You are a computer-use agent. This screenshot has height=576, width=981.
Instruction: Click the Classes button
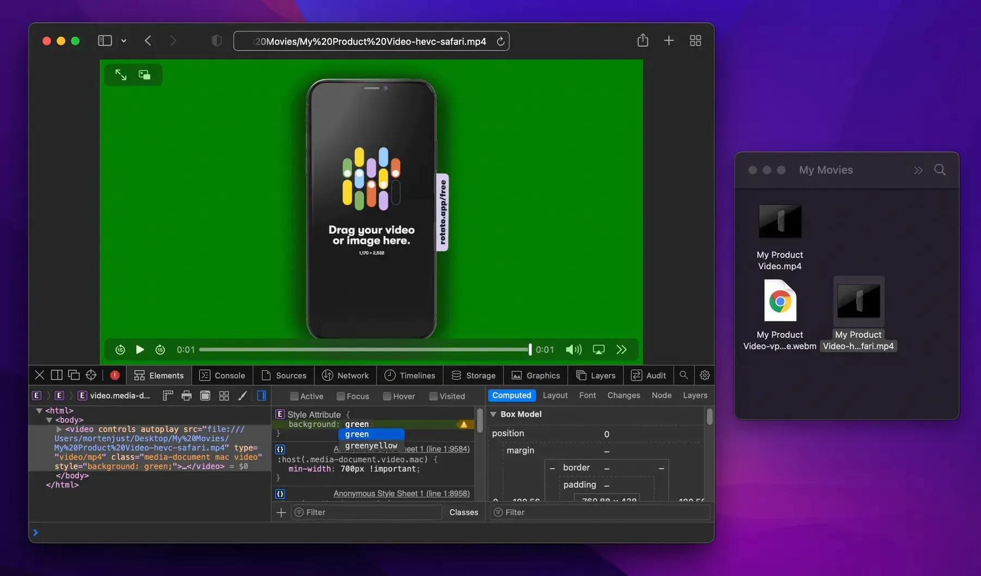(x=463, y=512)
